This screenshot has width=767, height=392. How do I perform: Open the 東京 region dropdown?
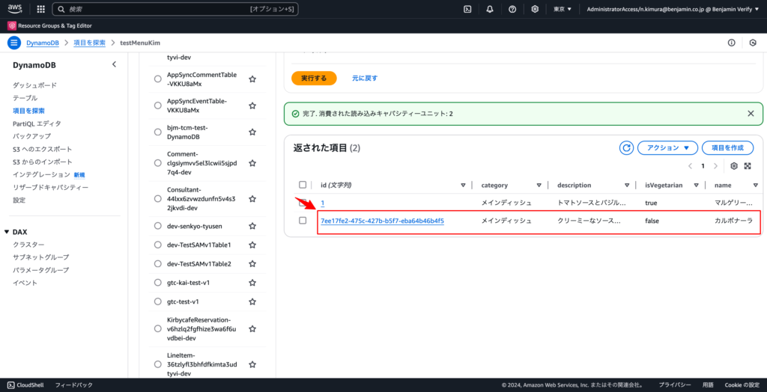[562, 9]
